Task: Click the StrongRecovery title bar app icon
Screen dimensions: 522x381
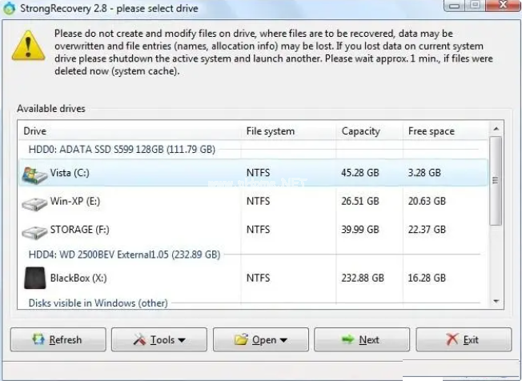Action: [10, 7]
